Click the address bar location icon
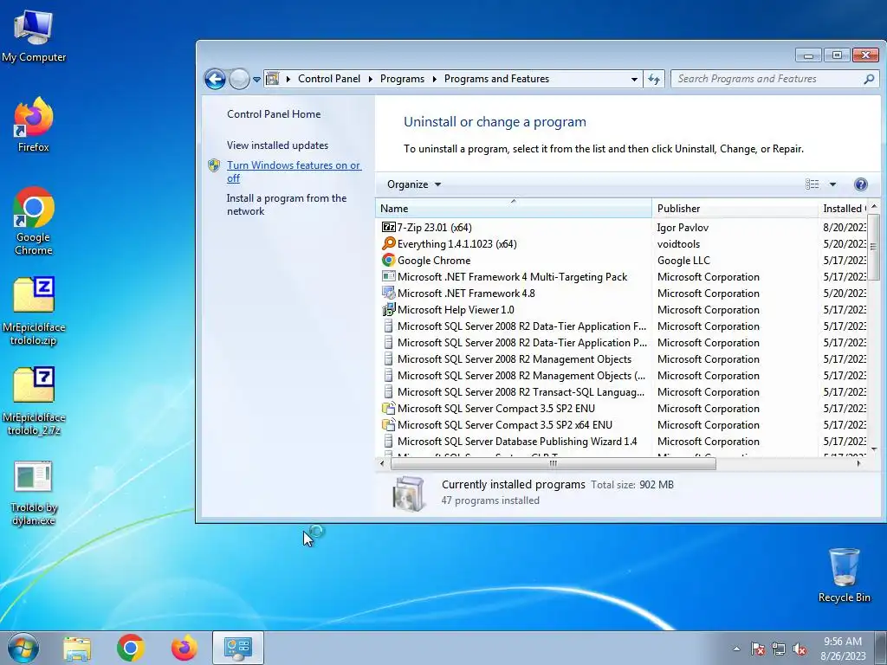Image resolution: width=887 pixels, height=665 pixels. pyautogui.click(x=273, y=79)
